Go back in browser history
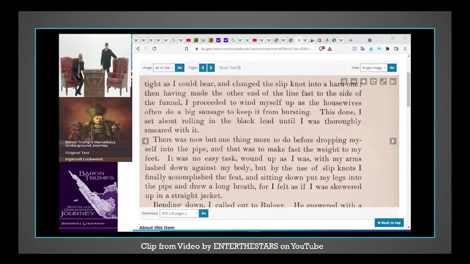 [x=138, y=49]
